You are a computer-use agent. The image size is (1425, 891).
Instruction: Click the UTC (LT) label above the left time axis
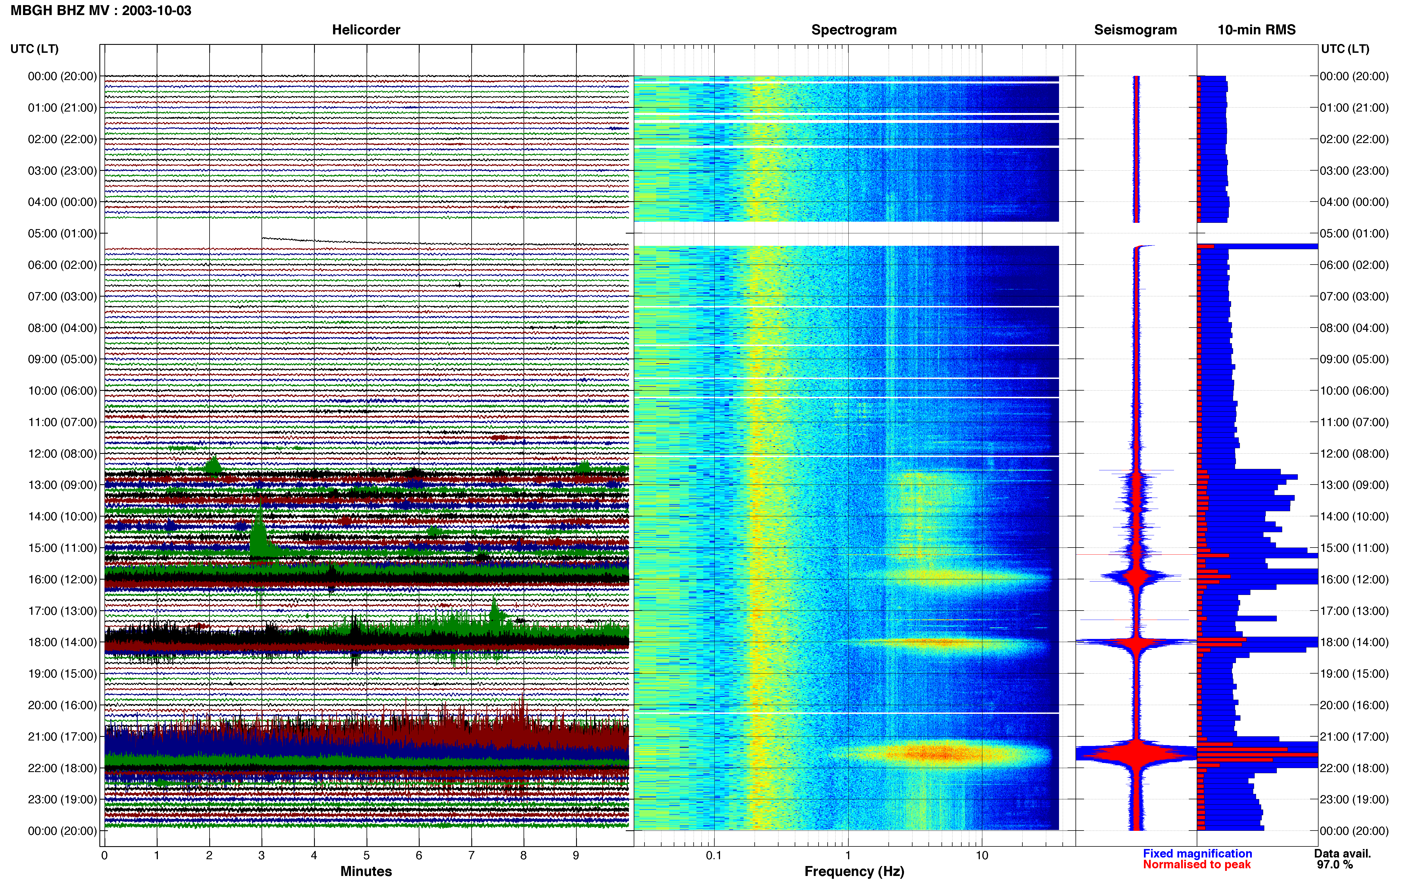pyautogui.click(x=35, y=49)
